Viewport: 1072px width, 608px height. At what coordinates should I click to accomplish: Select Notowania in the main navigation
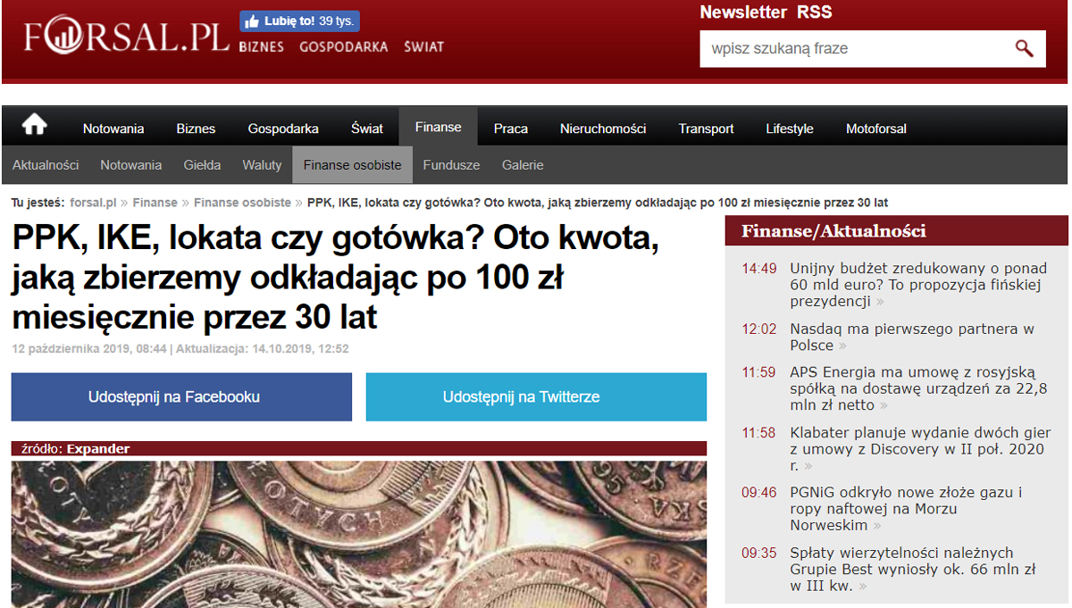point(113,129)
